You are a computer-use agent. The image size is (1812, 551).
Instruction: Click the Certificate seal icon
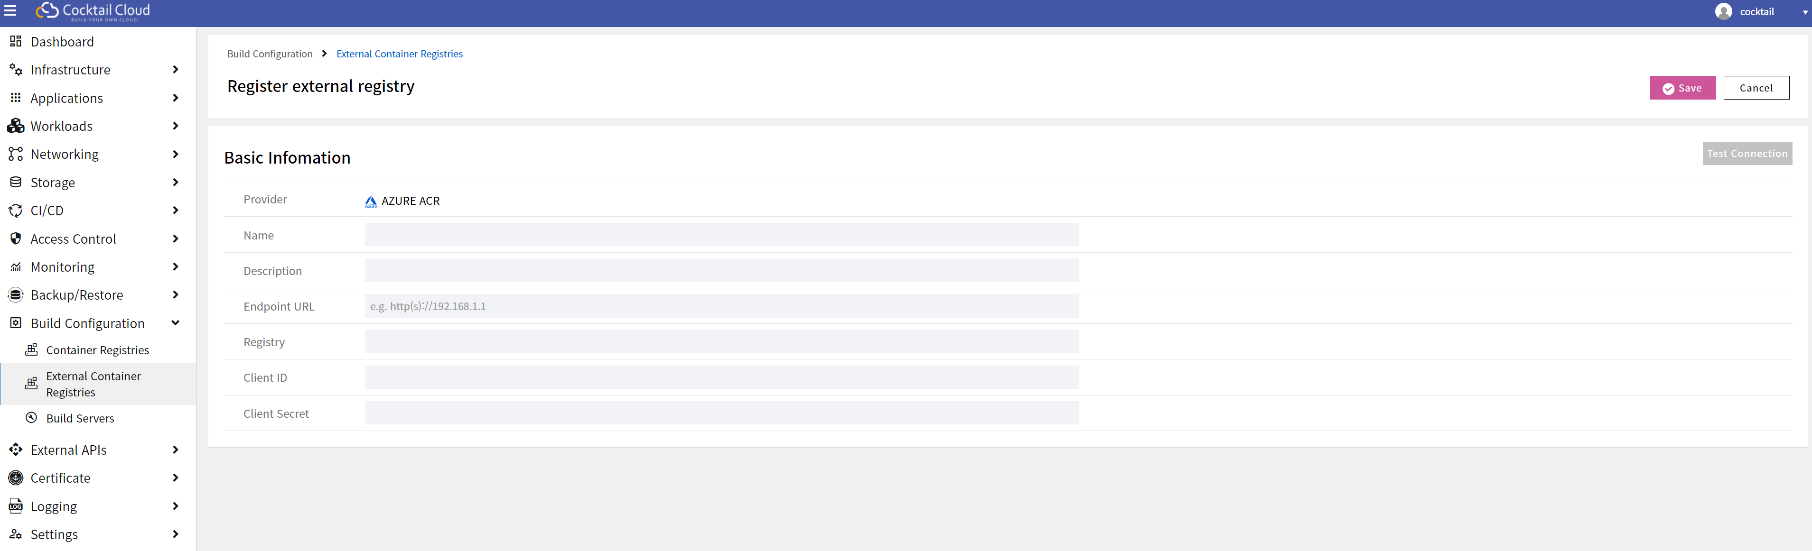coord(16,478)
